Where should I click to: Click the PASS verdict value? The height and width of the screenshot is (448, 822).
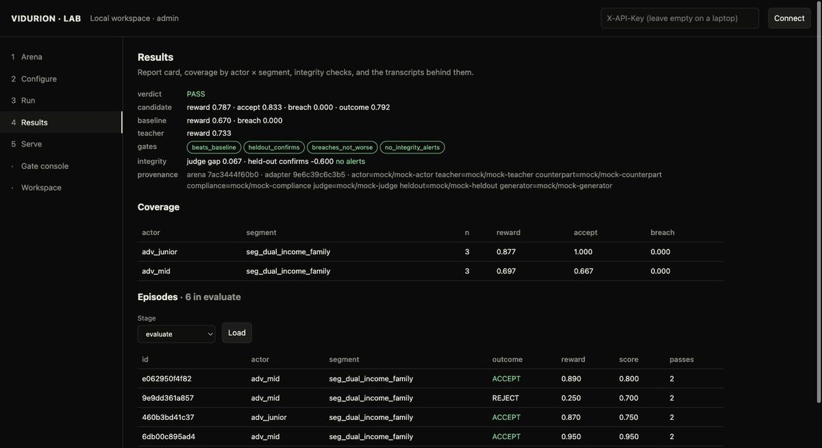click(196, 94)
